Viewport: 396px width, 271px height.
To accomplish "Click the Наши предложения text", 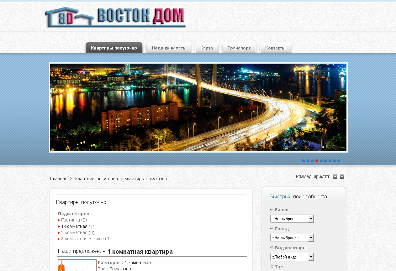I will coord(82,251).
